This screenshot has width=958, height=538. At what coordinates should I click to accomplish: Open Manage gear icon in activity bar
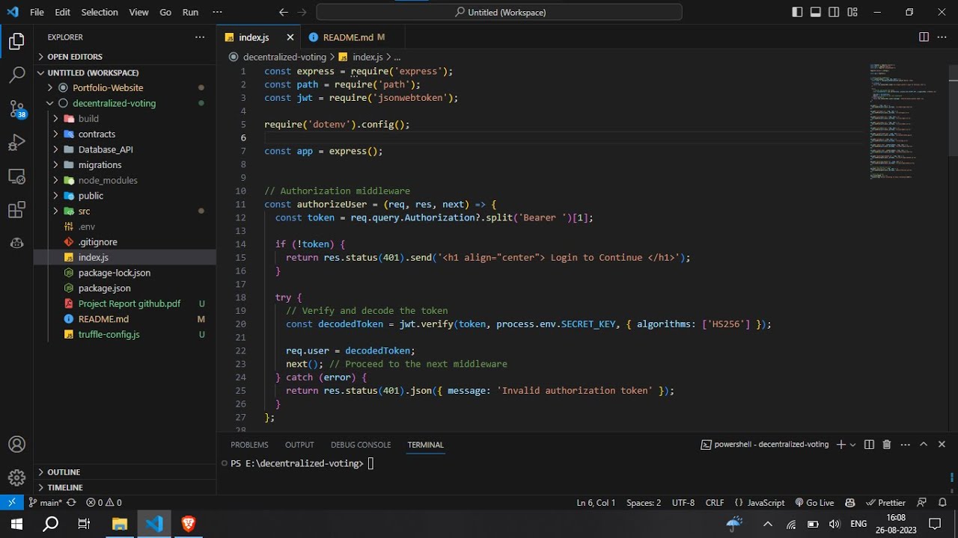[16, 477]
